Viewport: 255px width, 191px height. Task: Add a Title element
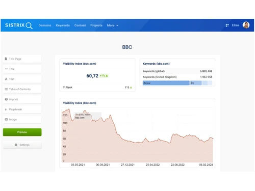22,69
